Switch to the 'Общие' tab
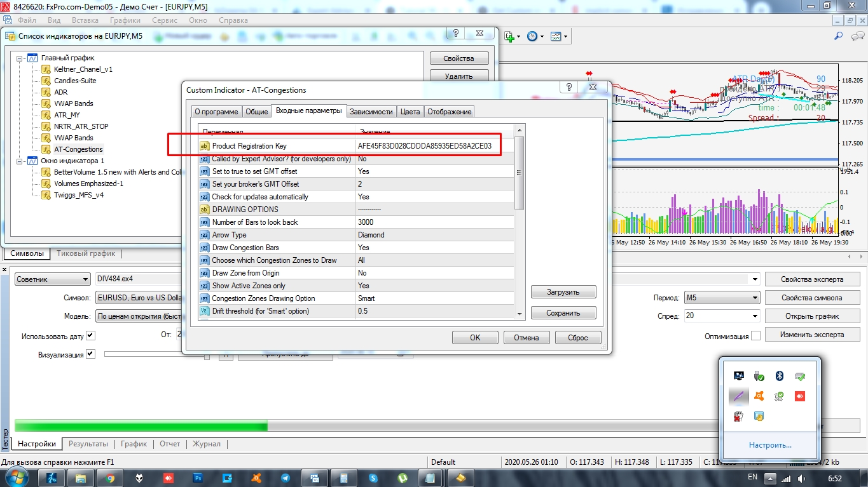Image resolution: width=868 pixels, height=487 pixels. click(256, 112)
